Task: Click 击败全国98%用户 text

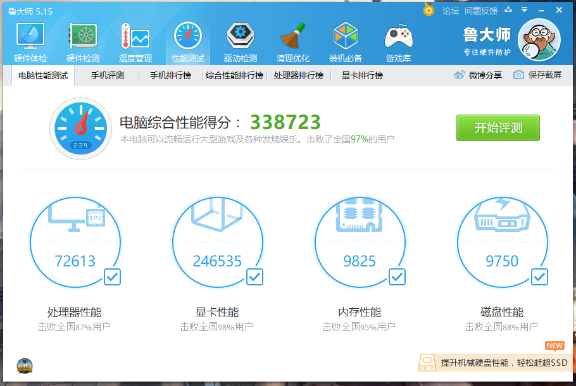Action: tap(216, 327)
